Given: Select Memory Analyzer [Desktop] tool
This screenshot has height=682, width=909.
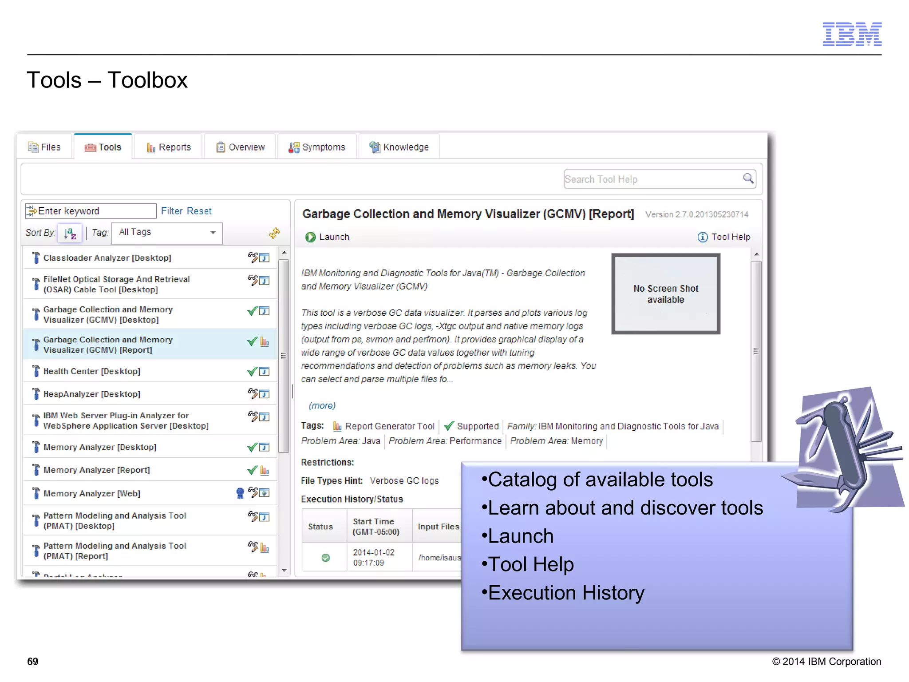Looking at the screenshot, I should coord(150,447).
